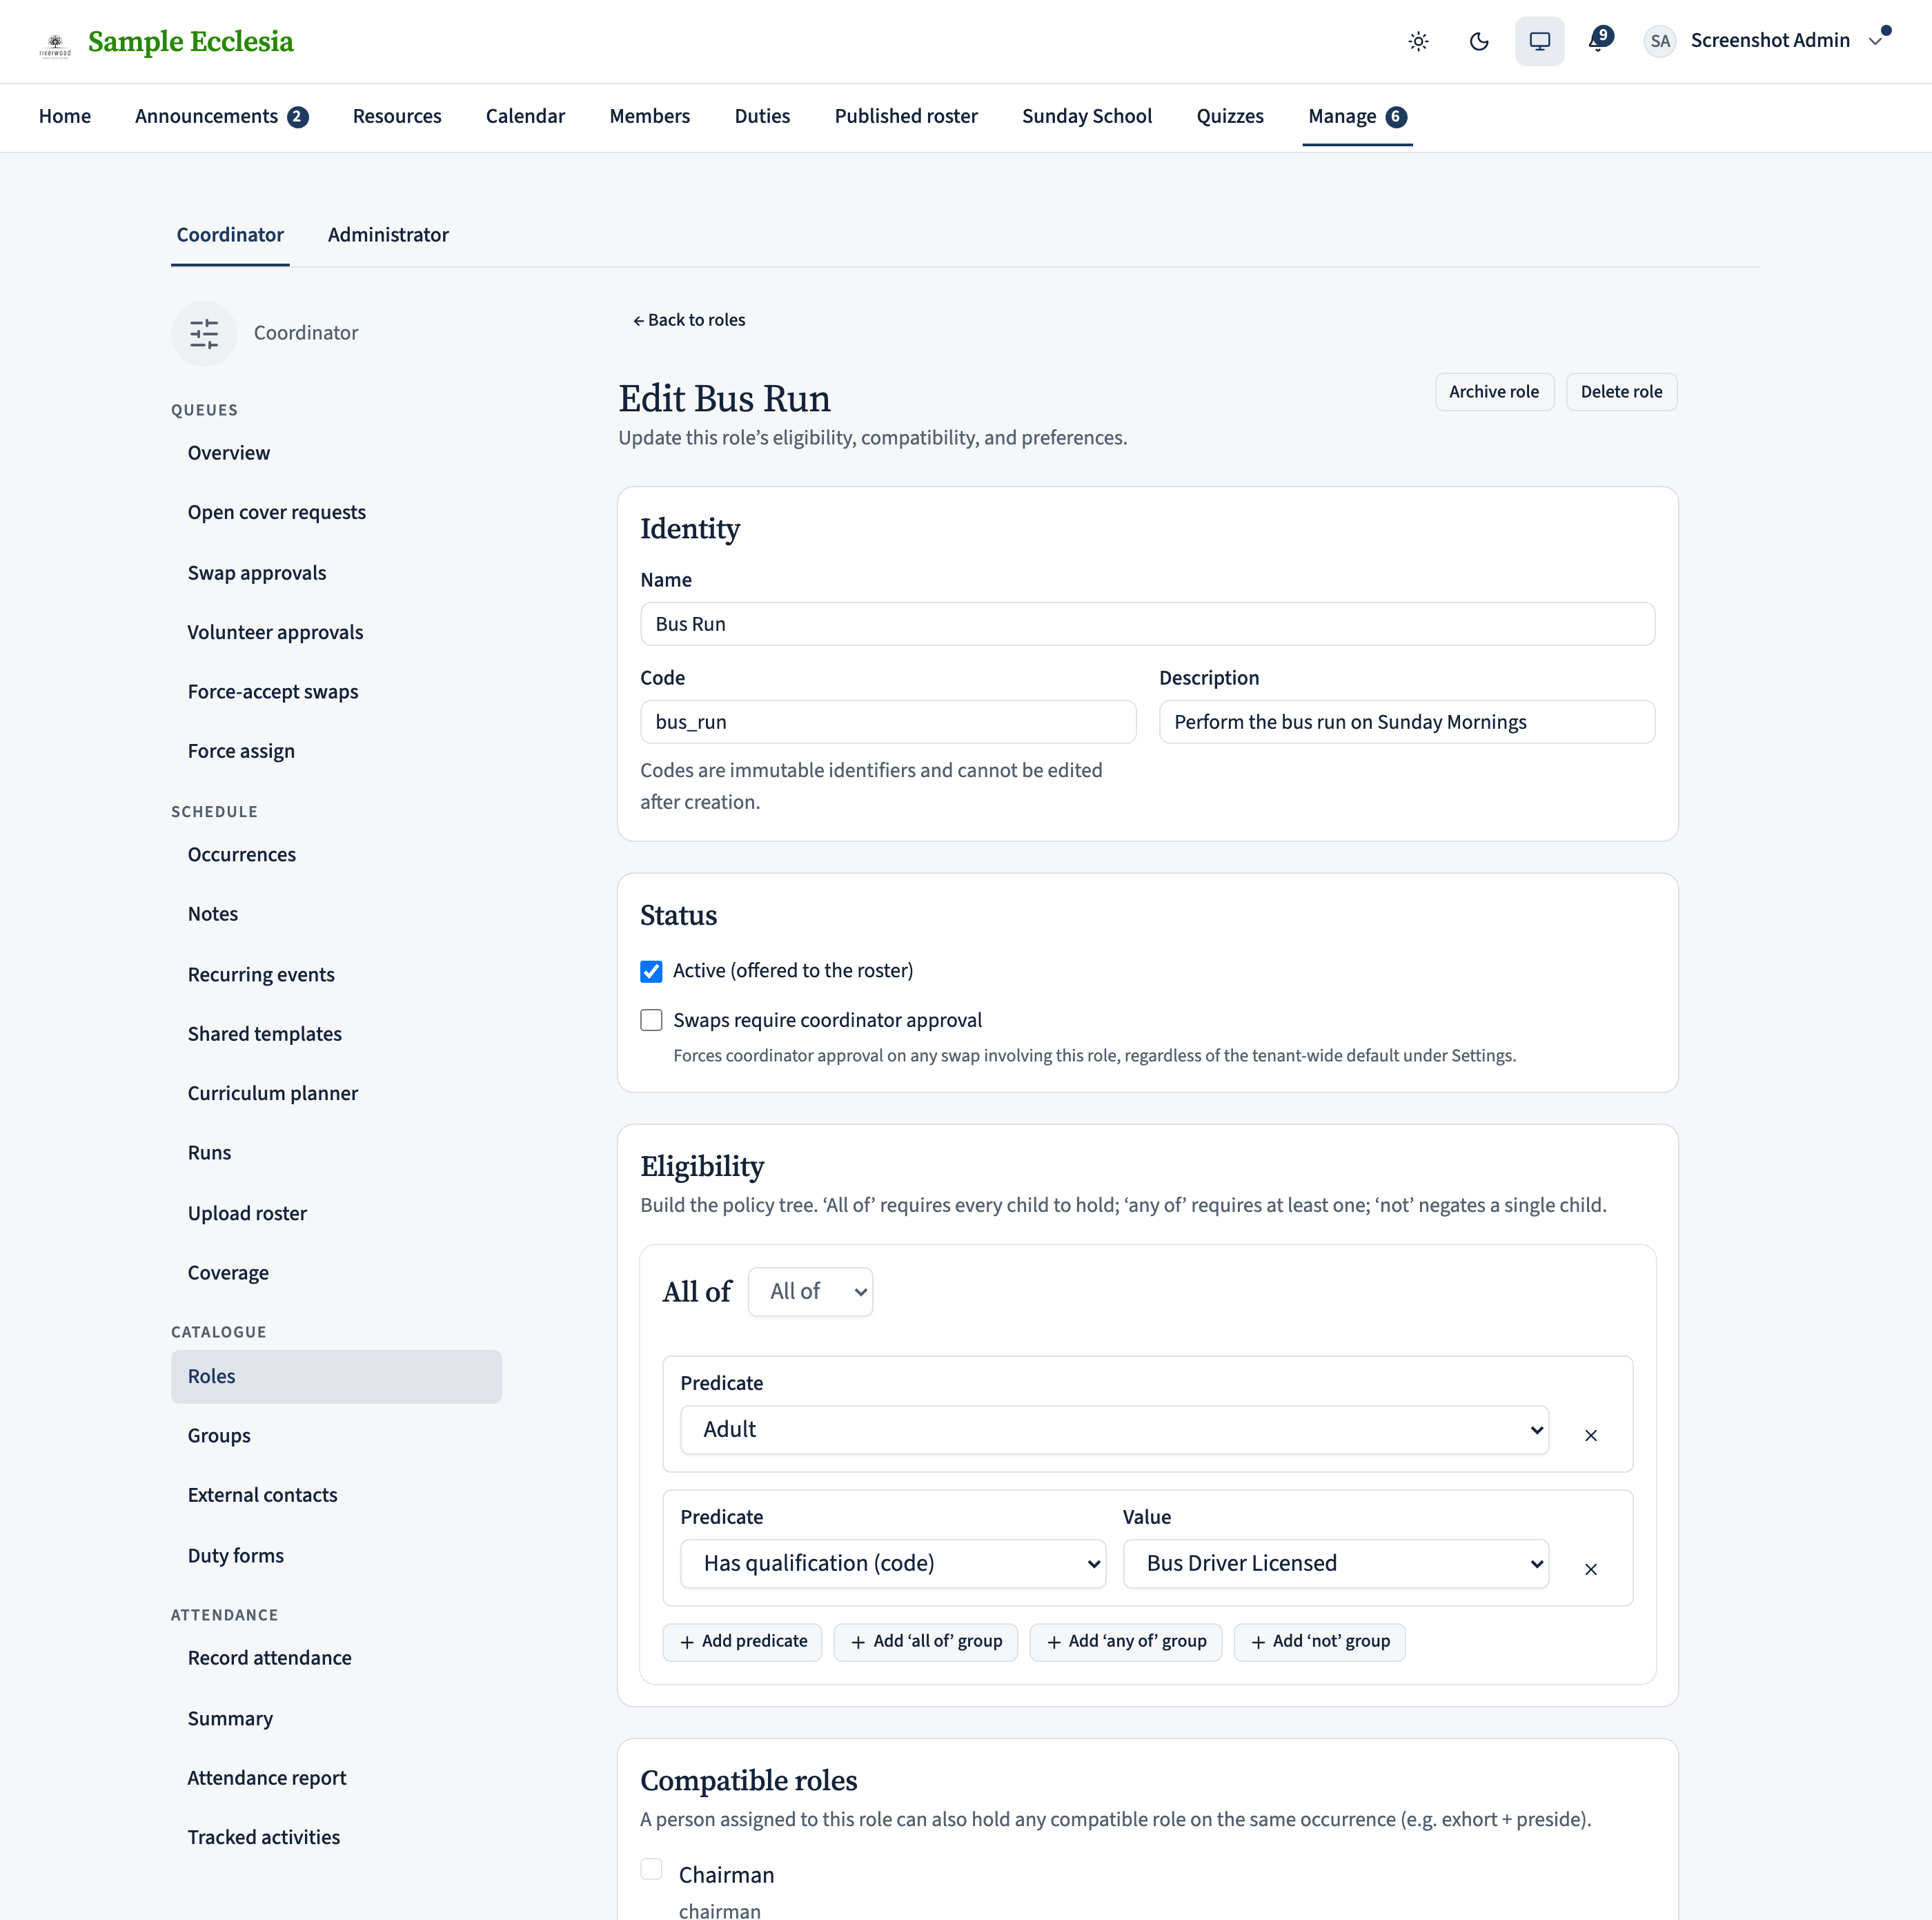This screenshot has width=1932, height=1920.
Task: Remove the Has qualification predicate row
Action: (x=1590, y=1569)
